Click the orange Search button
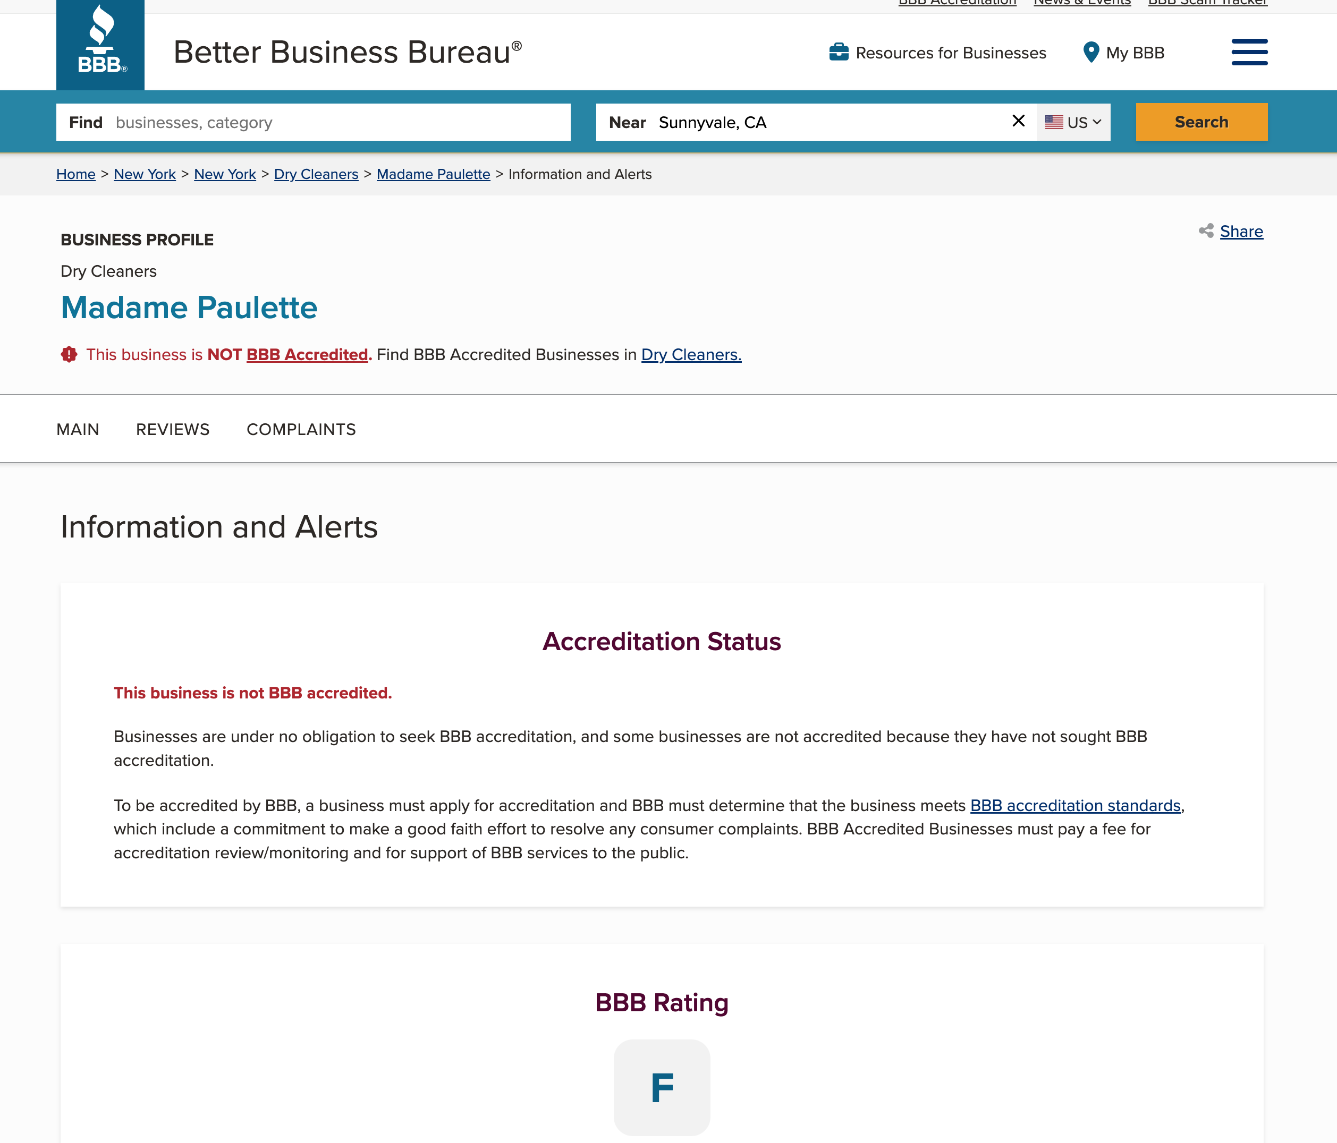1337x1143 pixels. 1201,122
